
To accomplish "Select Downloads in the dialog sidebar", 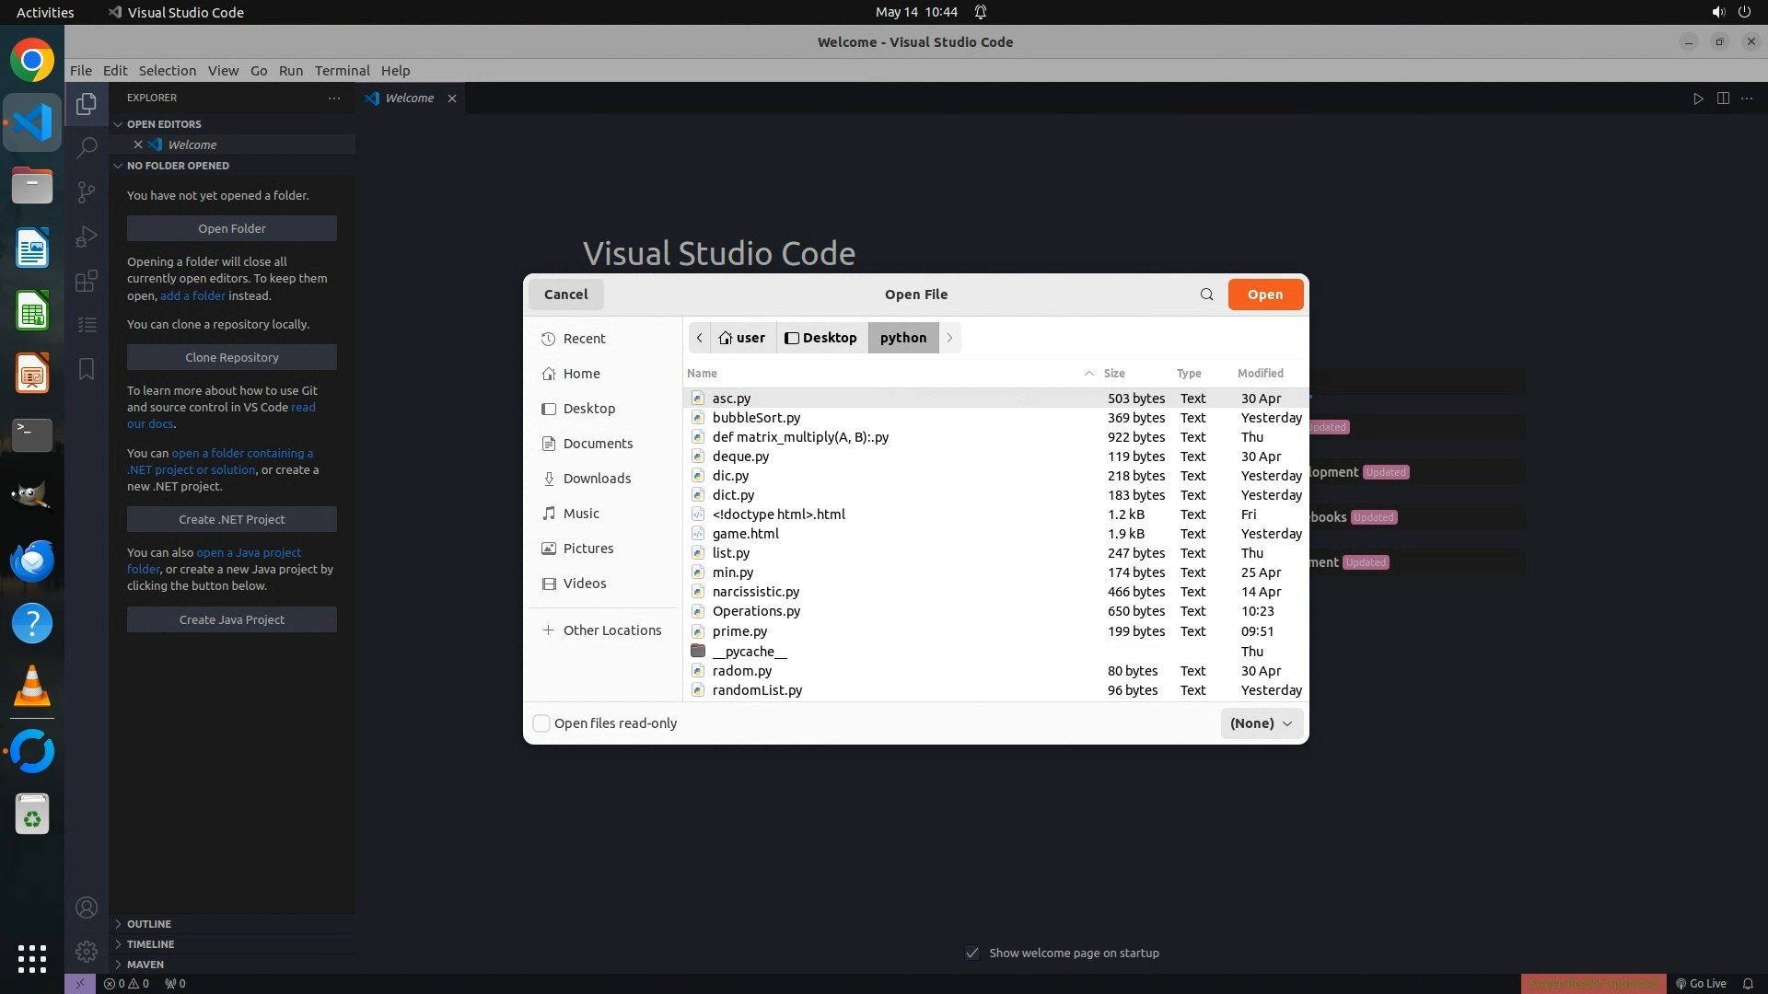I will click(597, 479).
